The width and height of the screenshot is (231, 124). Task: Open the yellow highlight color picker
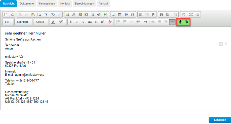(62, 22)
